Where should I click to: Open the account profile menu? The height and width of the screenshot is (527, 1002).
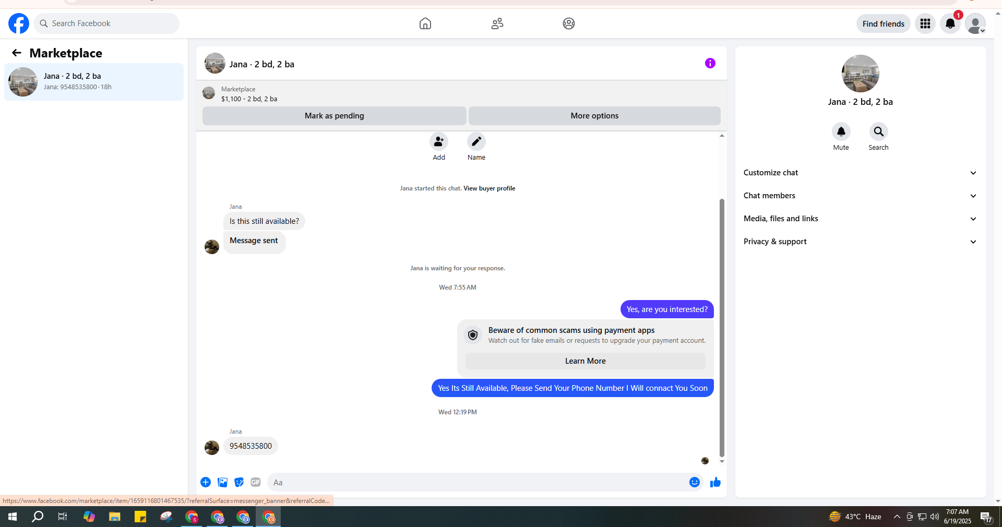point(975,23)
